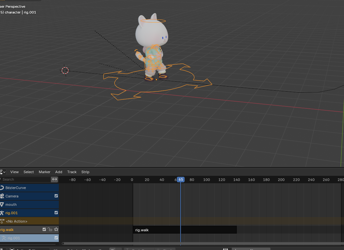Focus the channel Search field

tap(26, 179)
